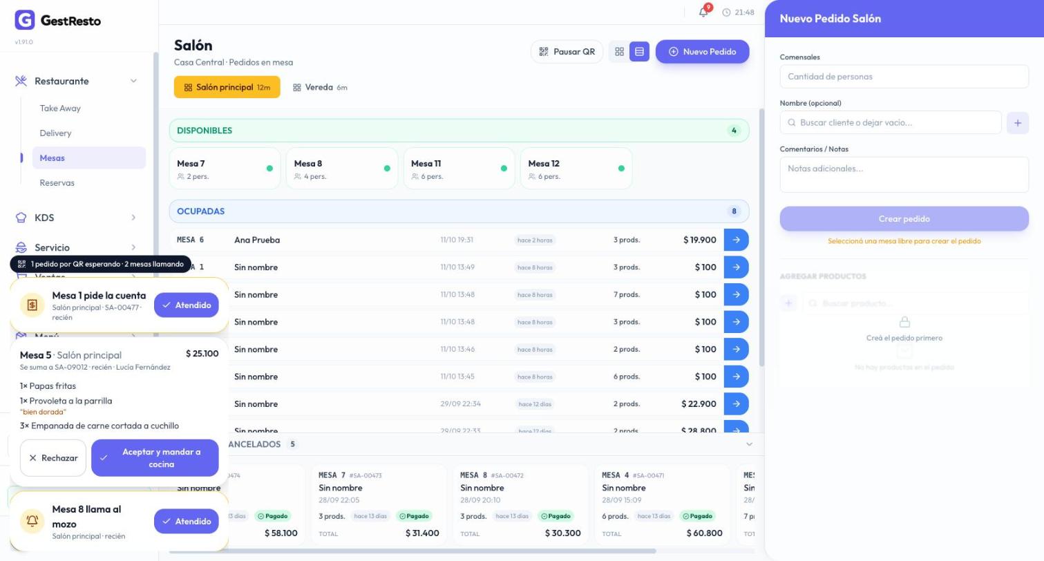Collapse the Restaurante menu section
Viewport: 1044px width, 561px height.
pos(133,81)
